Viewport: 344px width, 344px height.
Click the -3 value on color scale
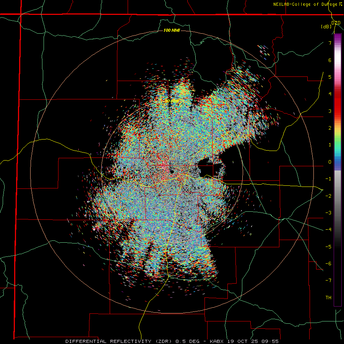click(x=328, y=213)
